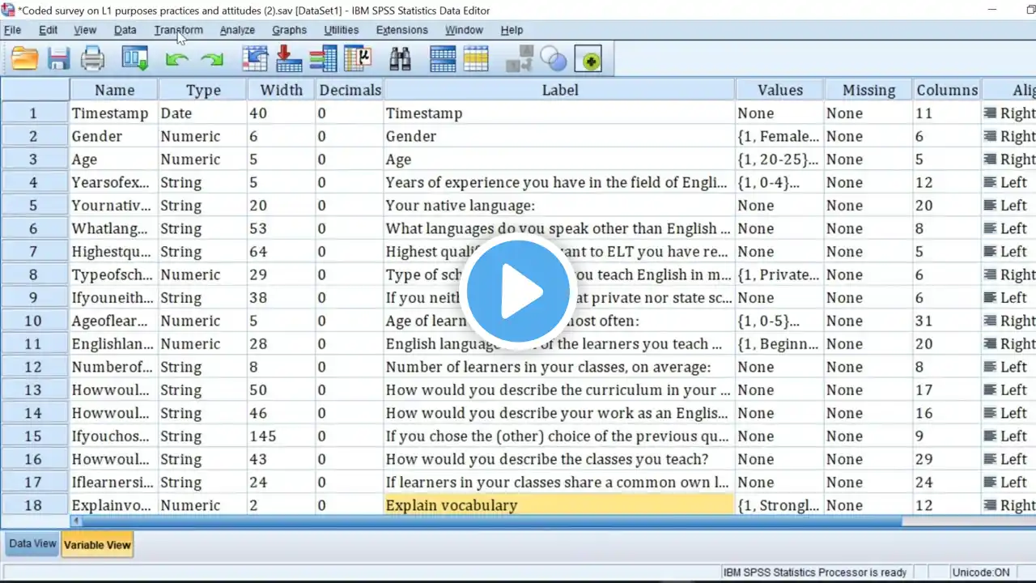Click the Use Variable Sets circles icon
This screenshot has width=1036, height=583.
pyautogui.click(x=554, y=59)
